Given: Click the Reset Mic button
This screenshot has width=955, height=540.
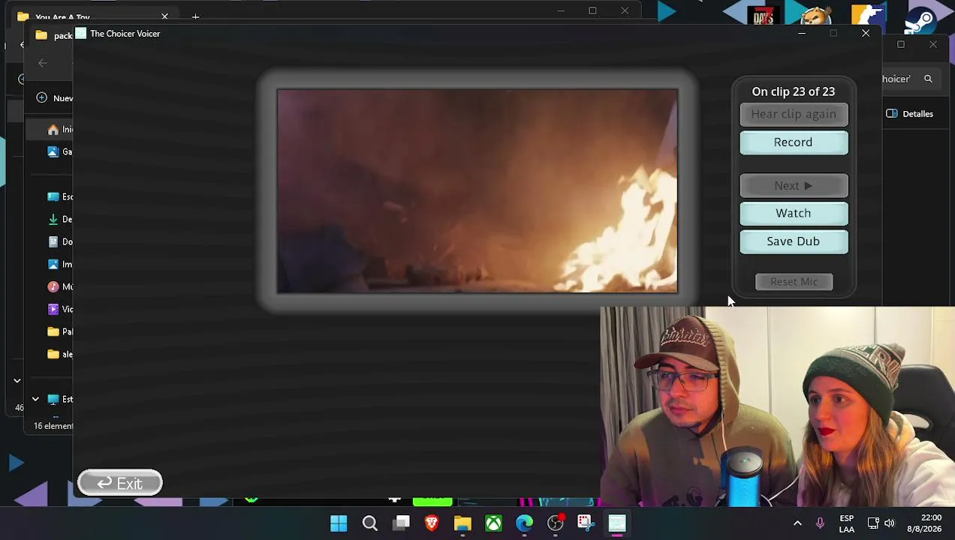Looking at the screenshot, I should point(794,281).
